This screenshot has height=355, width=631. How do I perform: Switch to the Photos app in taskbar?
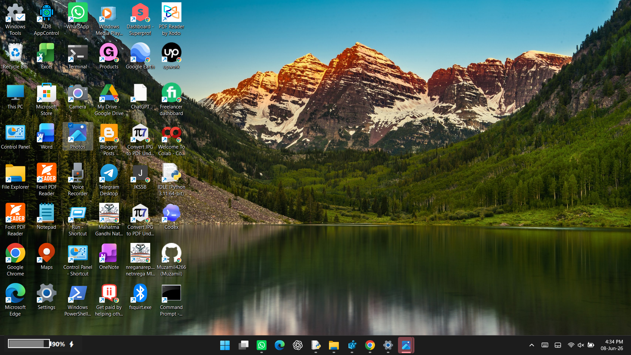[x=406, y=345]
